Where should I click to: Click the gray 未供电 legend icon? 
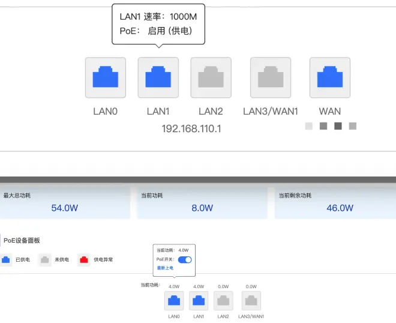44,260
